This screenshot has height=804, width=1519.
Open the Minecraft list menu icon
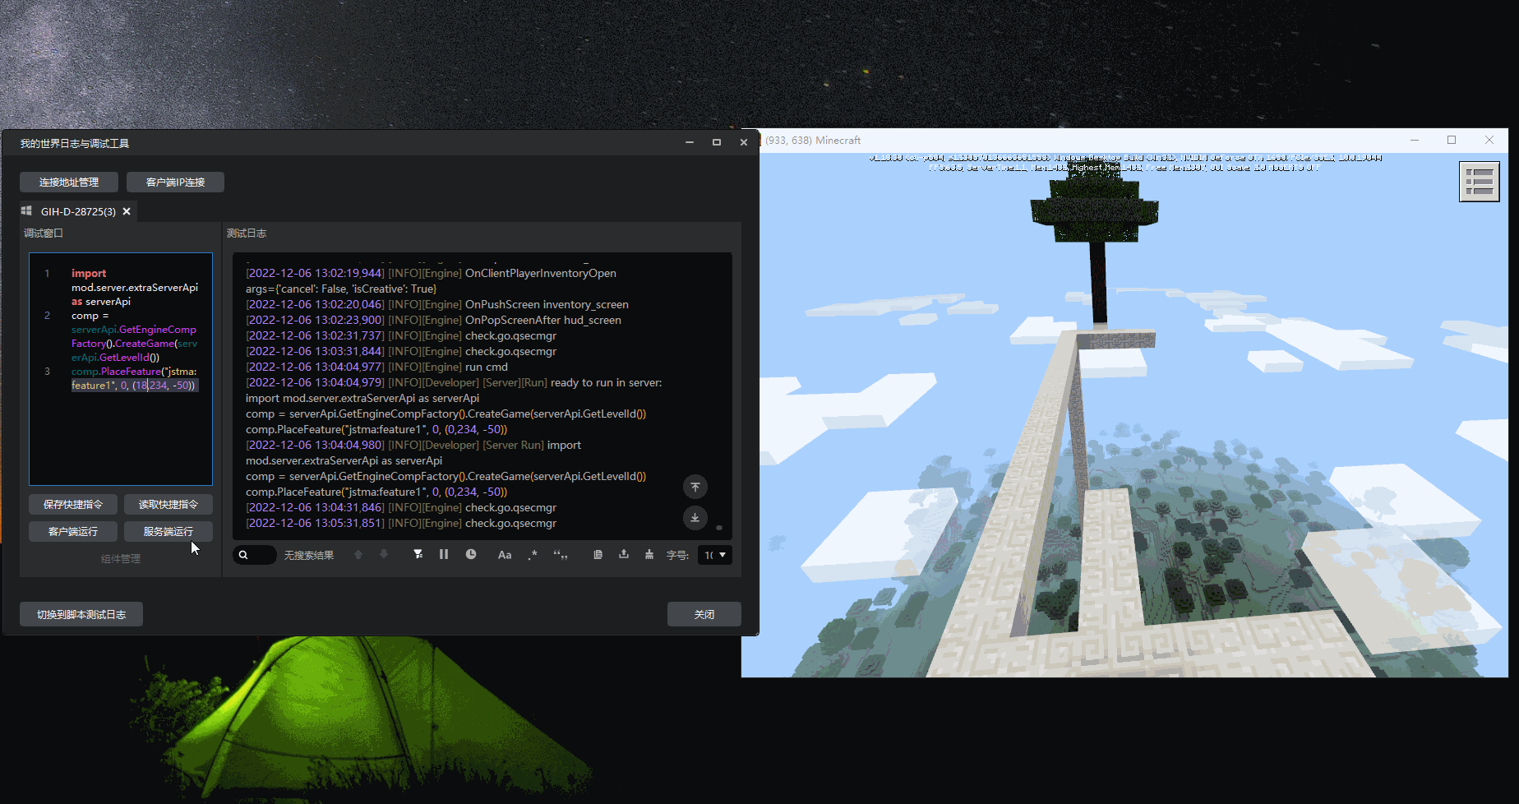[1479, 182]
